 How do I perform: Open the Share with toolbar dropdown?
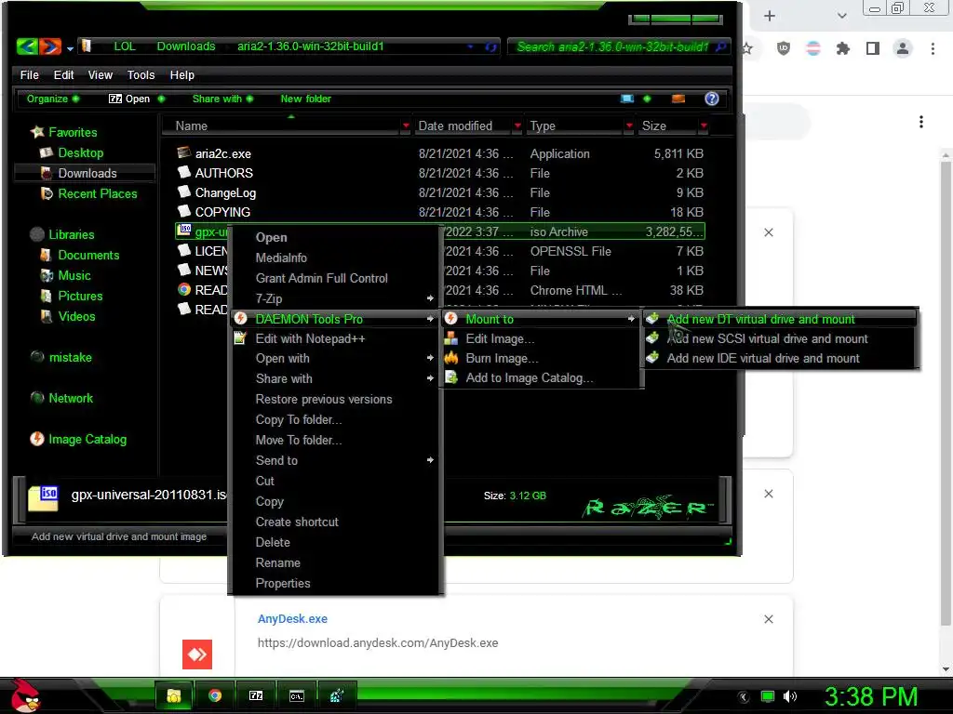pyautogui.click(x=222, y=99)
